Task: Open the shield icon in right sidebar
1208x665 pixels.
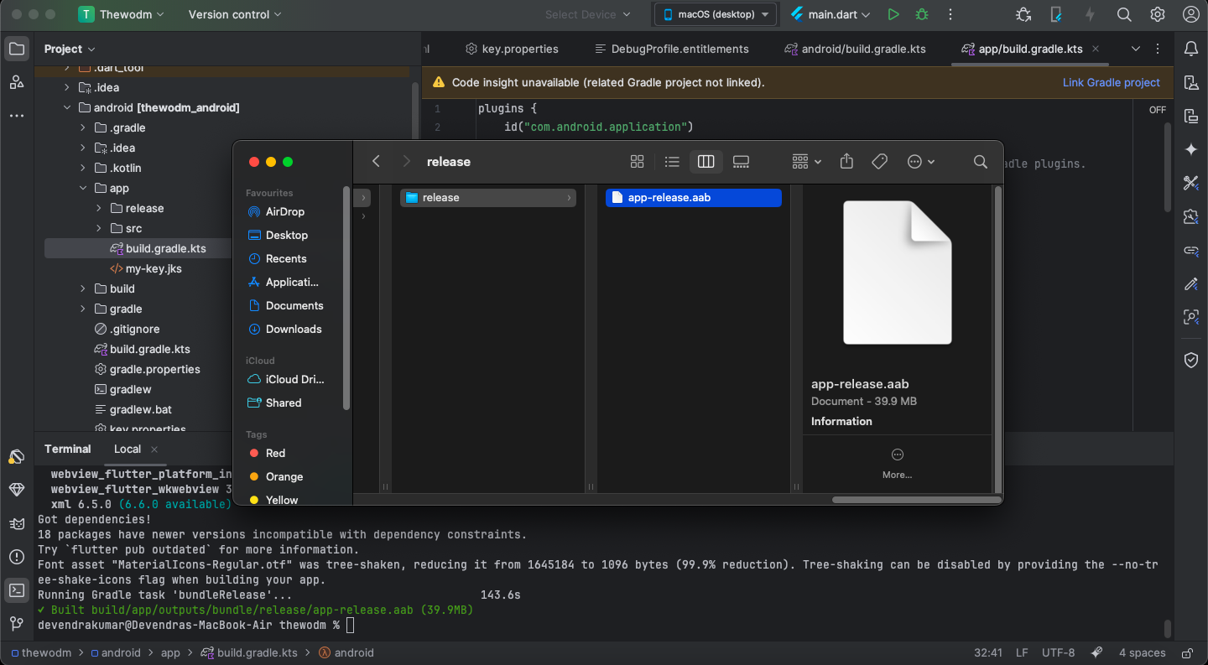Action: [x=1191, y=360]
